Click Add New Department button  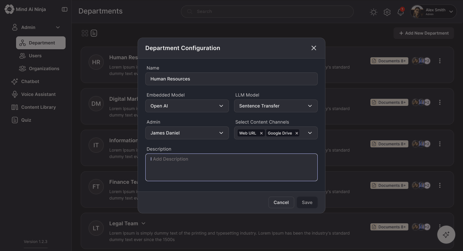[x=424, y=33]
